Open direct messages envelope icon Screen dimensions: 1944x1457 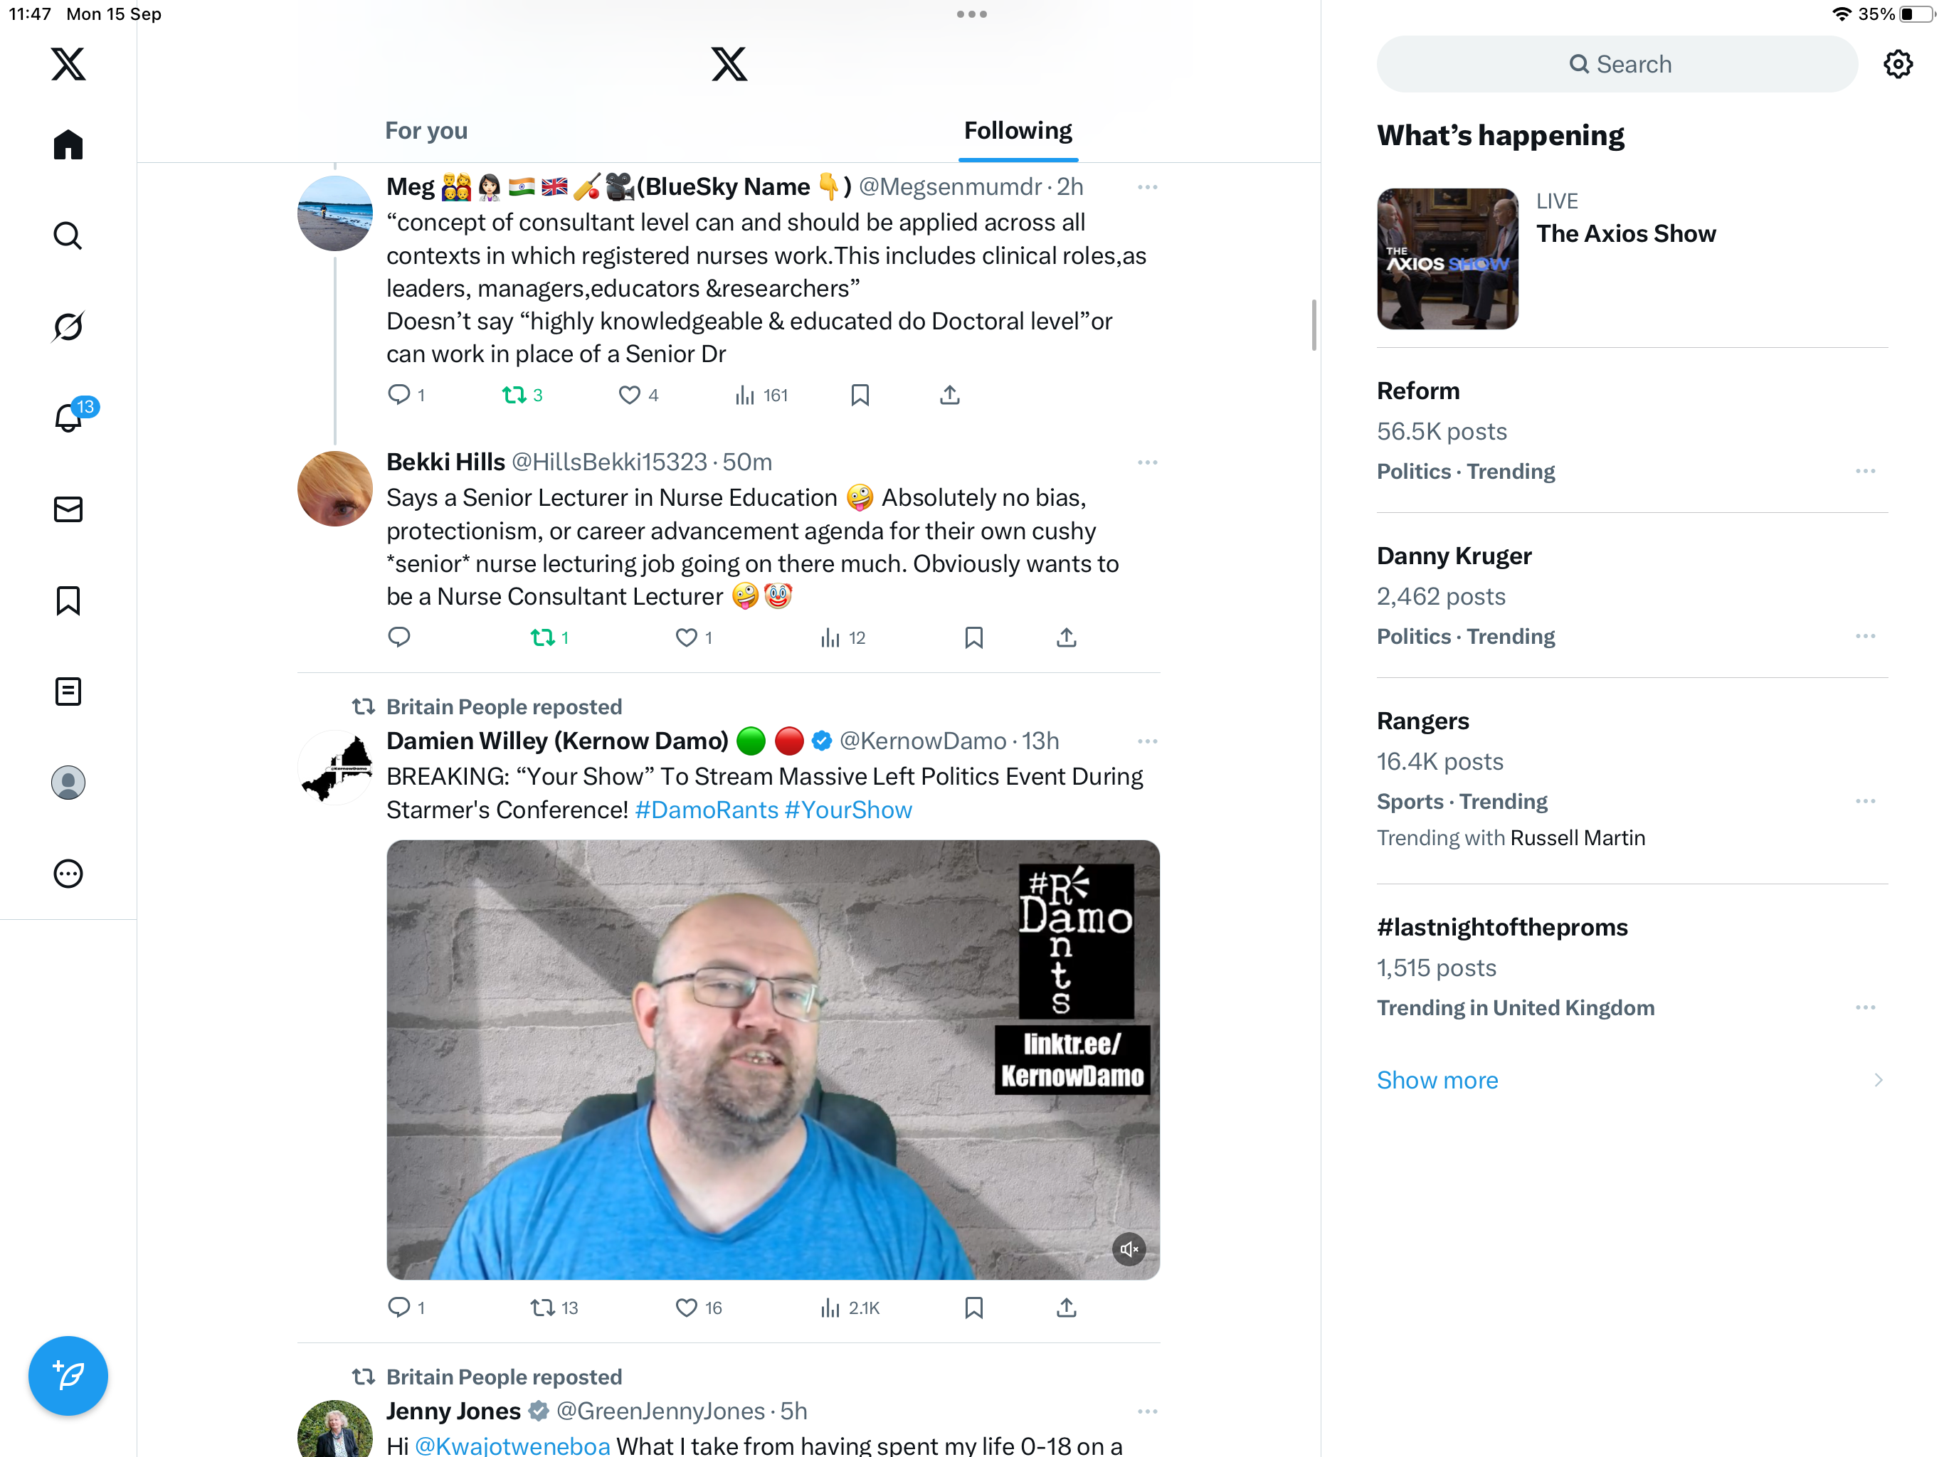pyautogui.click(x=68, y=509)
